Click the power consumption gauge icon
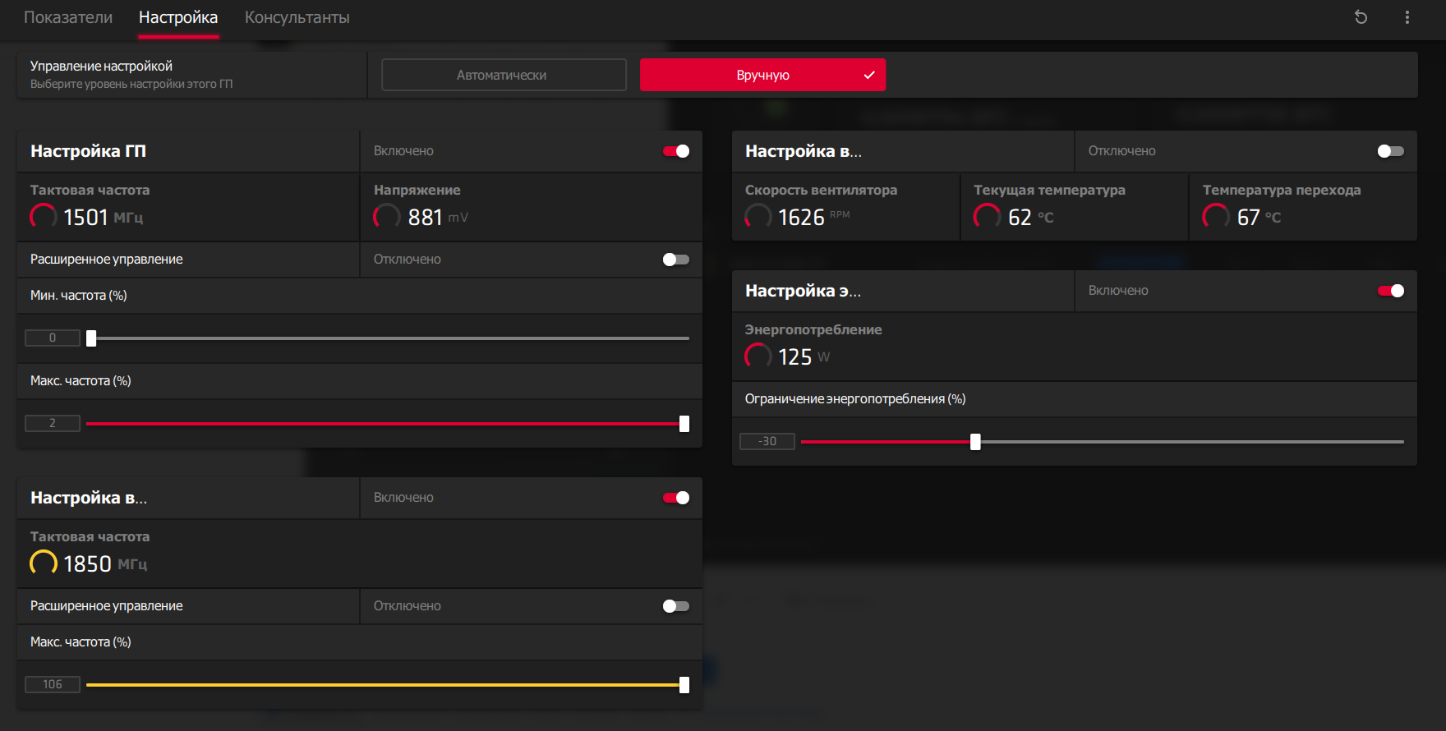The image size is (1446, 731). [758, 356]
